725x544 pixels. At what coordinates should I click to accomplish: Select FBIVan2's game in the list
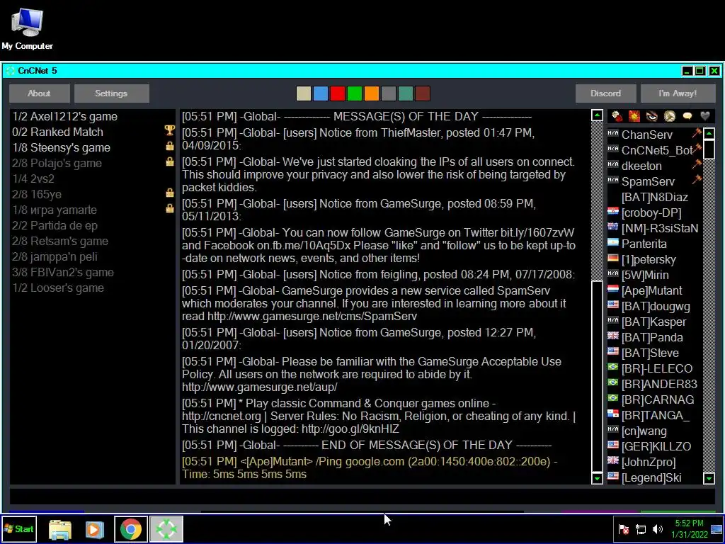coord(93,272)
